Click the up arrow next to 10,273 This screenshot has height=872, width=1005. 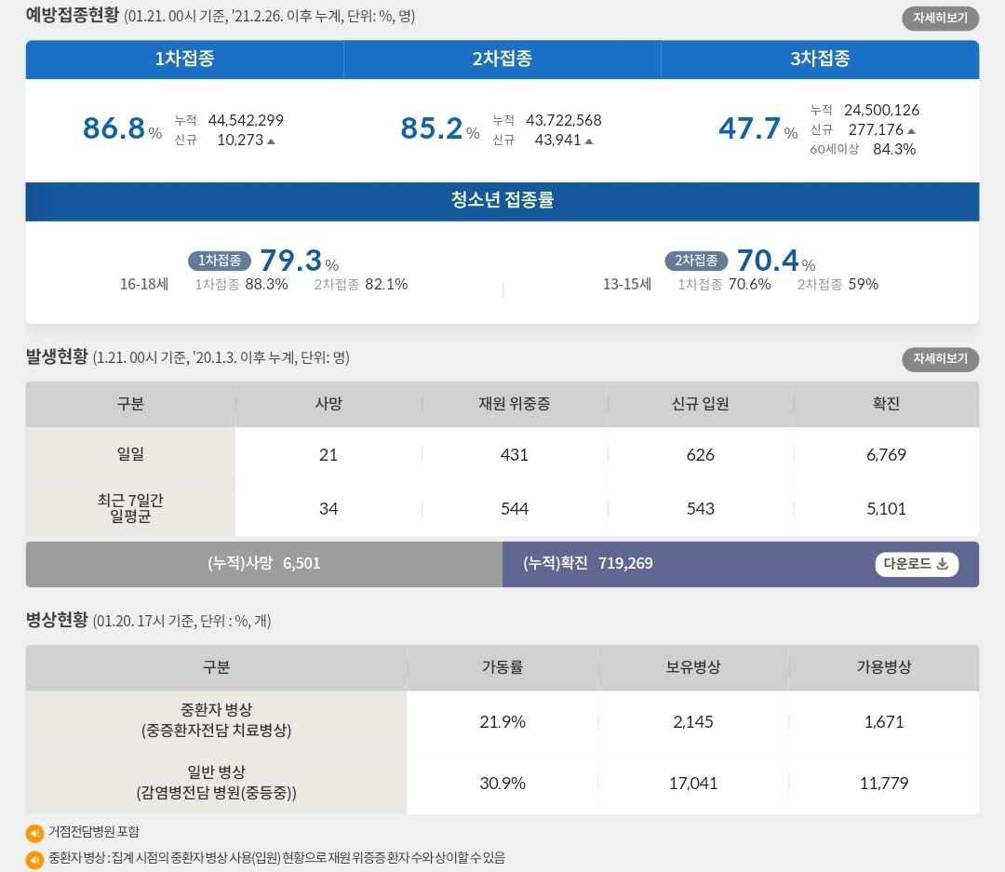click(271, 141)
